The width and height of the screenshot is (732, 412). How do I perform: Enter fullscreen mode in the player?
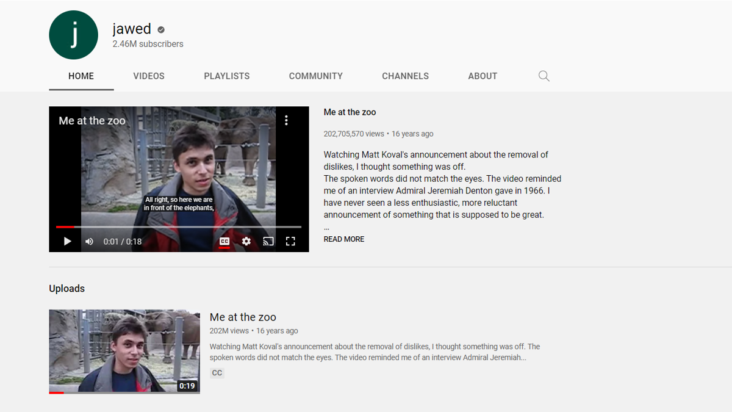pyautogui.click(x=290, y=242)
